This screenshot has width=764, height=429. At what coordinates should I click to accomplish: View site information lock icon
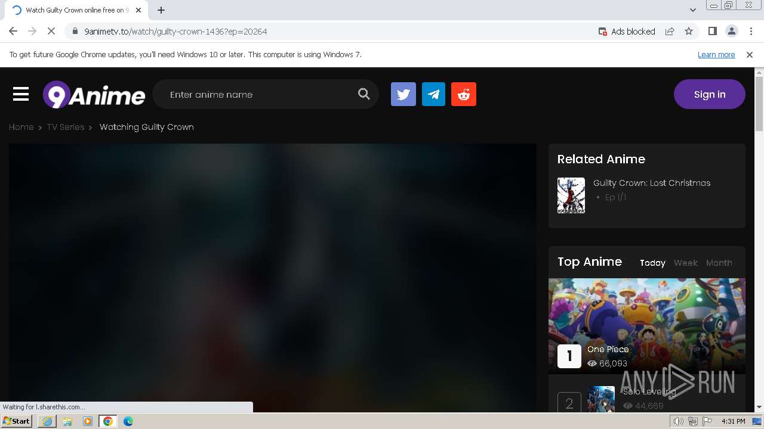point(75,32)
